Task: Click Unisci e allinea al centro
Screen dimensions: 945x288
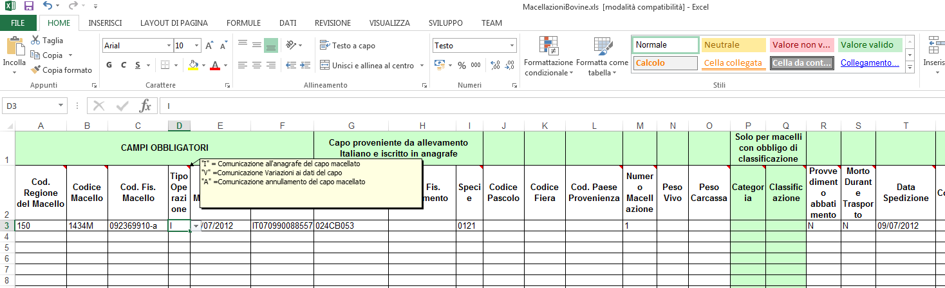Action: pyautogui.click(x=367, y=65)
